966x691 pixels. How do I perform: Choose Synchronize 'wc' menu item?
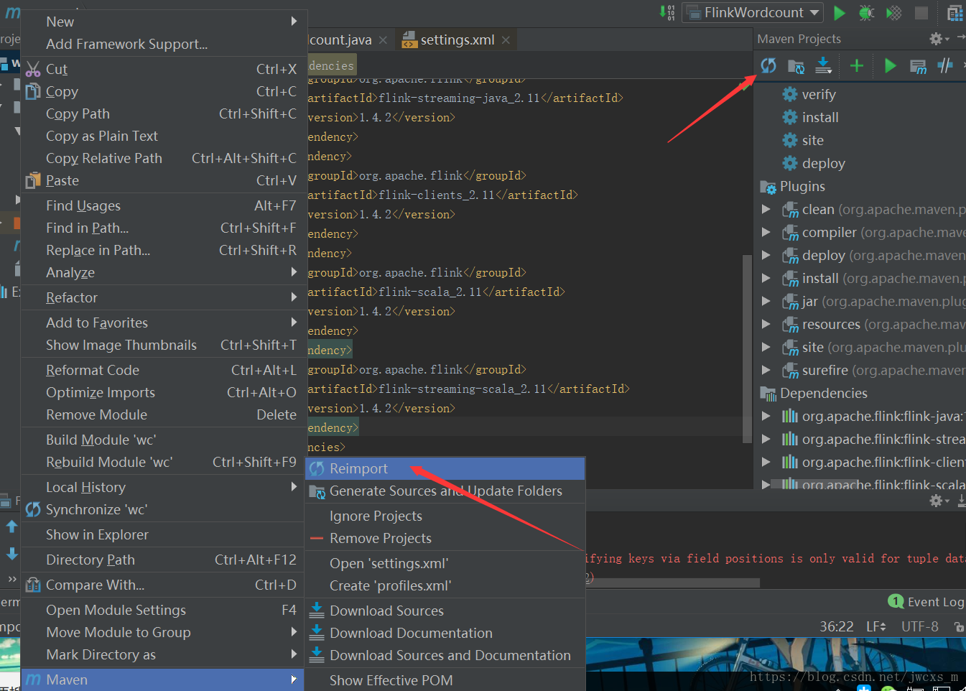click(162, 509)
